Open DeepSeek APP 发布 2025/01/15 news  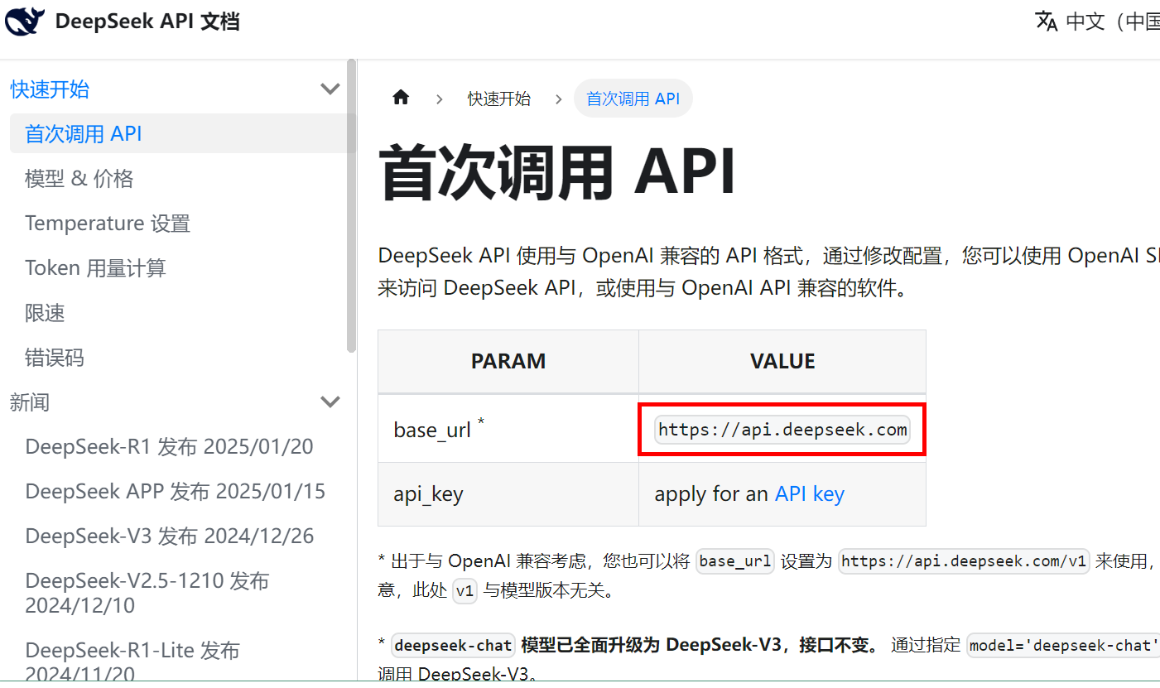[176, 492]
